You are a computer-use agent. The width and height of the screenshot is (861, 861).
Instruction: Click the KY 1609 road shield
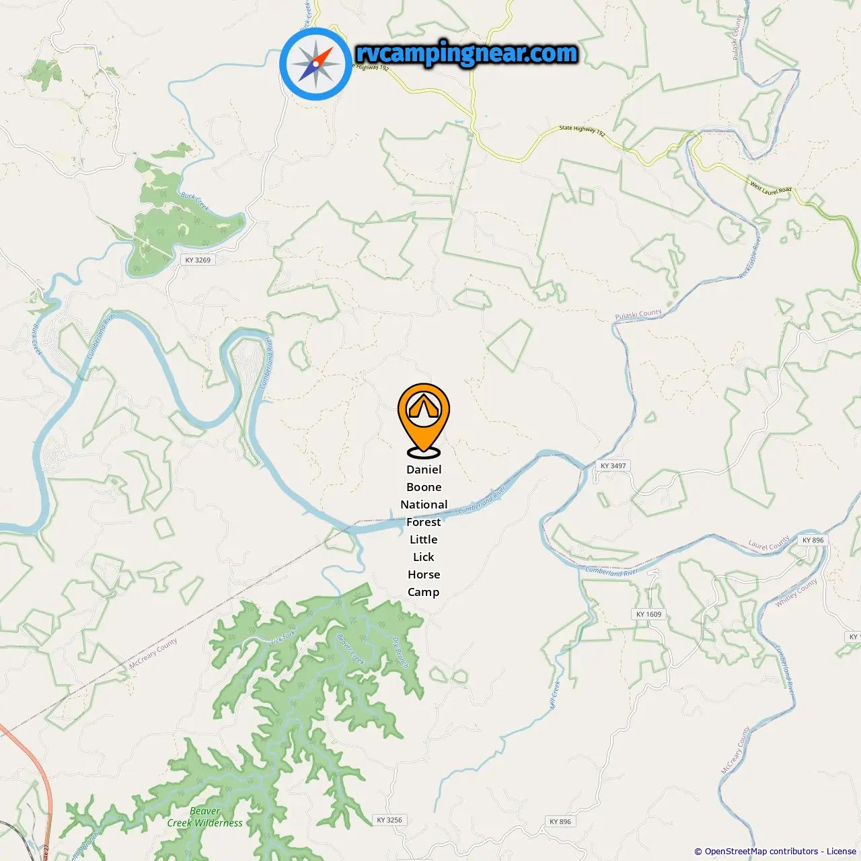(x=649, y=614)
